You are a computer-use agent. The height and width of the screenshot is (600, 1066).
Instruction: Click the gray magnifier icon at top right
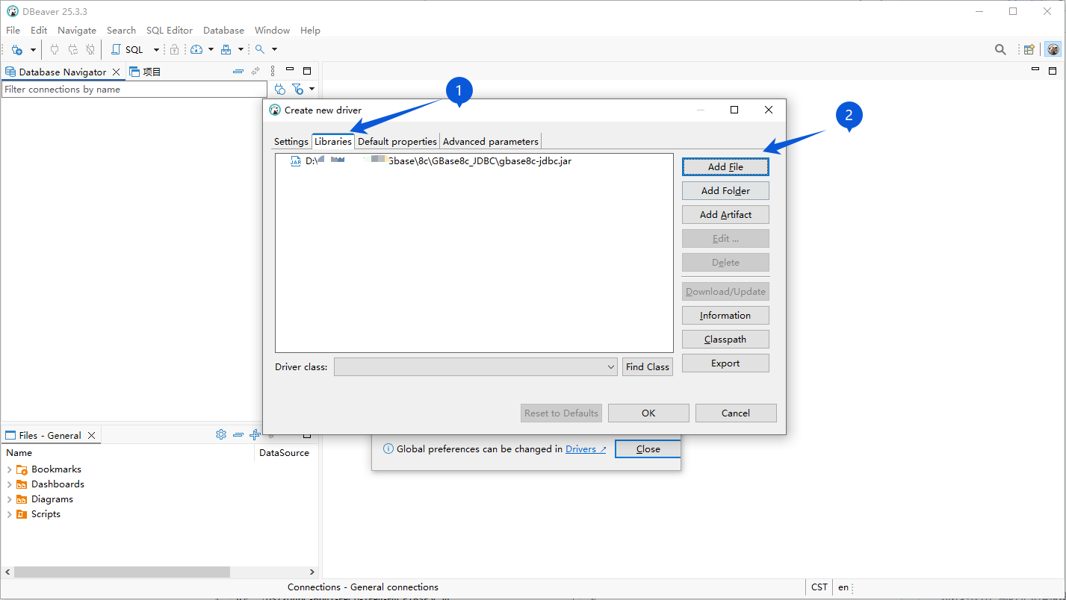click(1000, 49)
